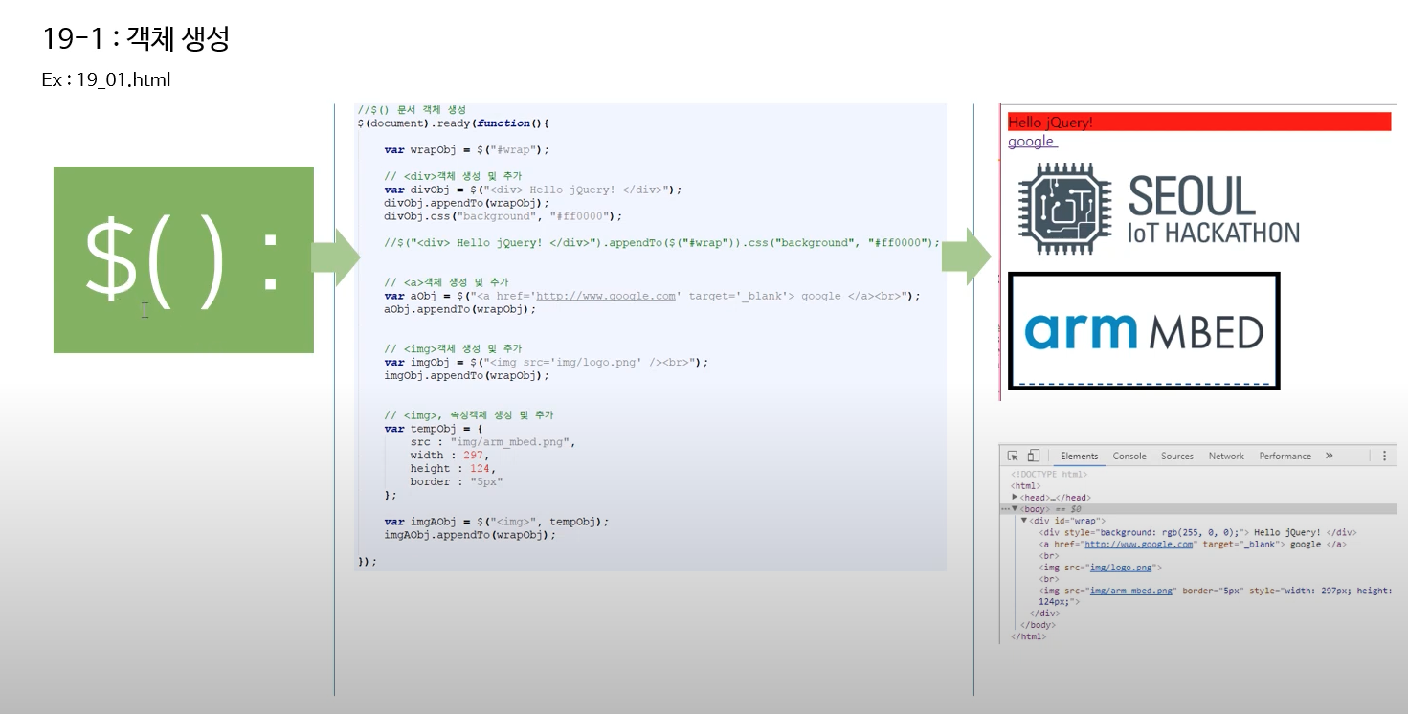This screenshot has width=1408, height=714.
Task: Open the img/arm_mbed.png link in DevTools
Action: point(1131,591)
